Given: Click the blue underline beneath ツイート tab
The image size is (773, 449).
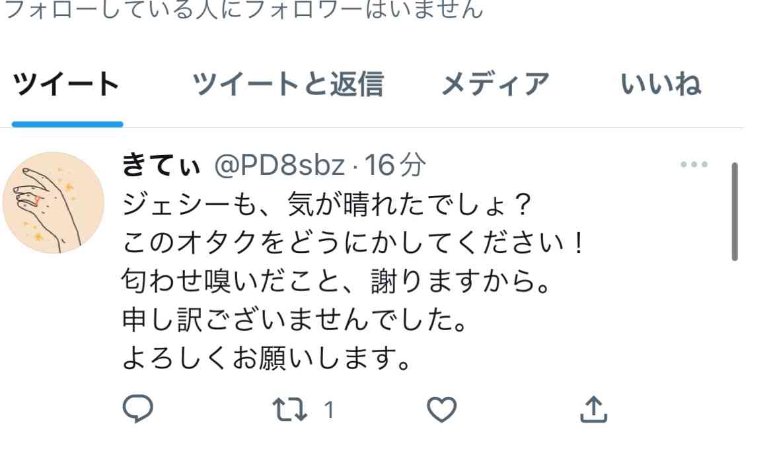Looking at the screenshot, I should (67, 124).
